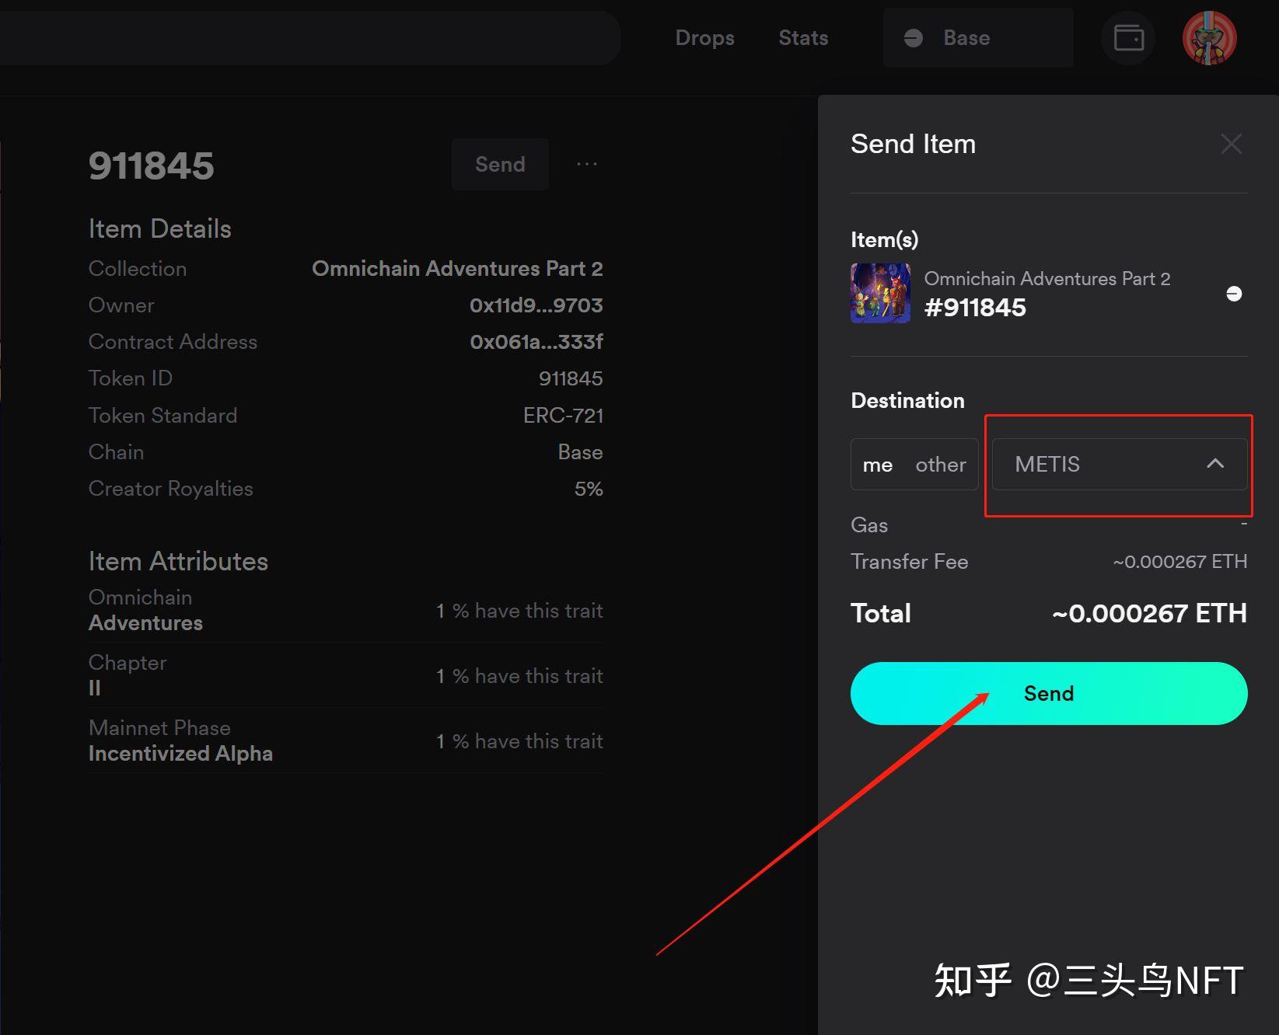
Task: Click the Item Attributes heading
Action: (178, 562)
